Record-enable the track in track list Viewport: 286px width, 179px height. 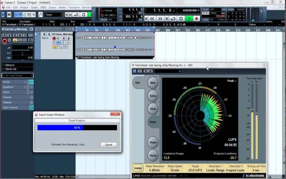54,38
